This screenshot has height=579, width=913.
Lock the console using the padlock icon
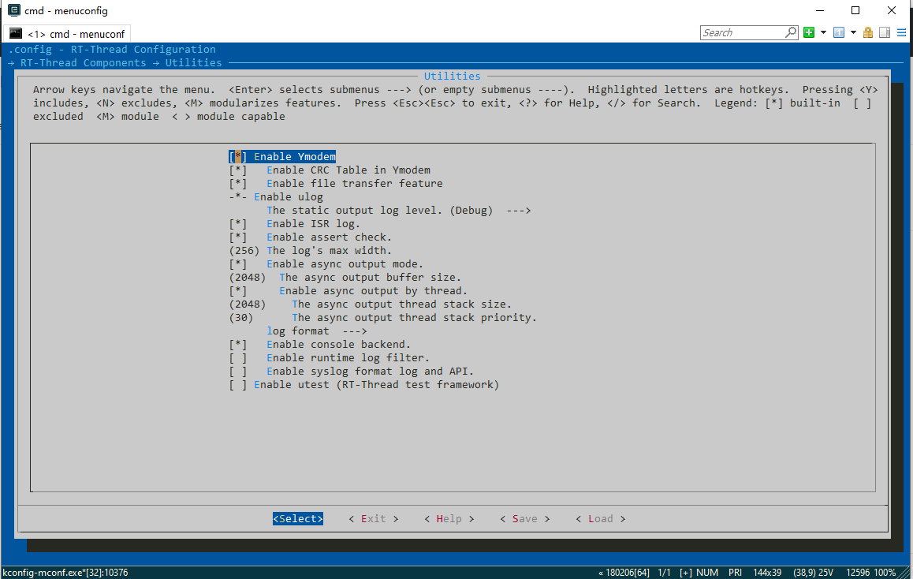coord(866,32)
